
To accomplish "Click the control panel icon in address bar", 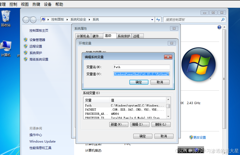I will (x=44, y=19).
